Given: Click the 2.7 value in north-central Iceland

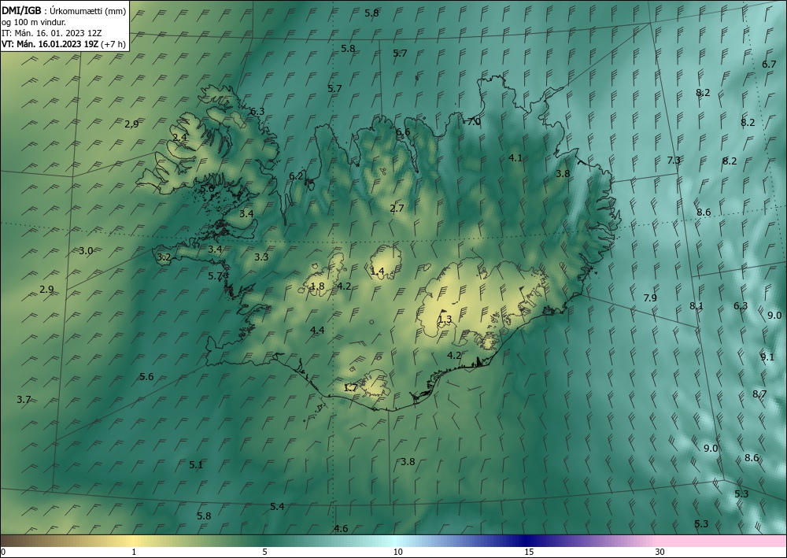Looking at the screenshot, I should point(397,209).
